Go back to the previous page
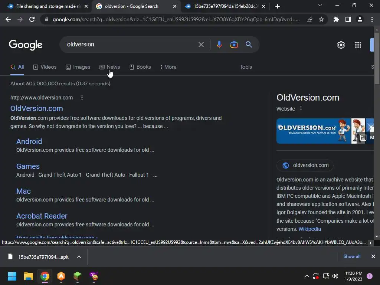 point(8,19)
